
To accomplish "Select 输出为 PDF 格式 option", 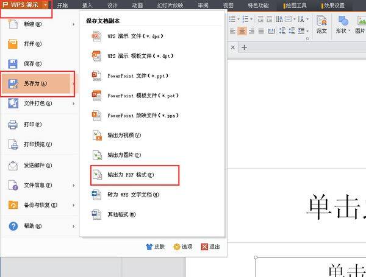I will 135,175.
